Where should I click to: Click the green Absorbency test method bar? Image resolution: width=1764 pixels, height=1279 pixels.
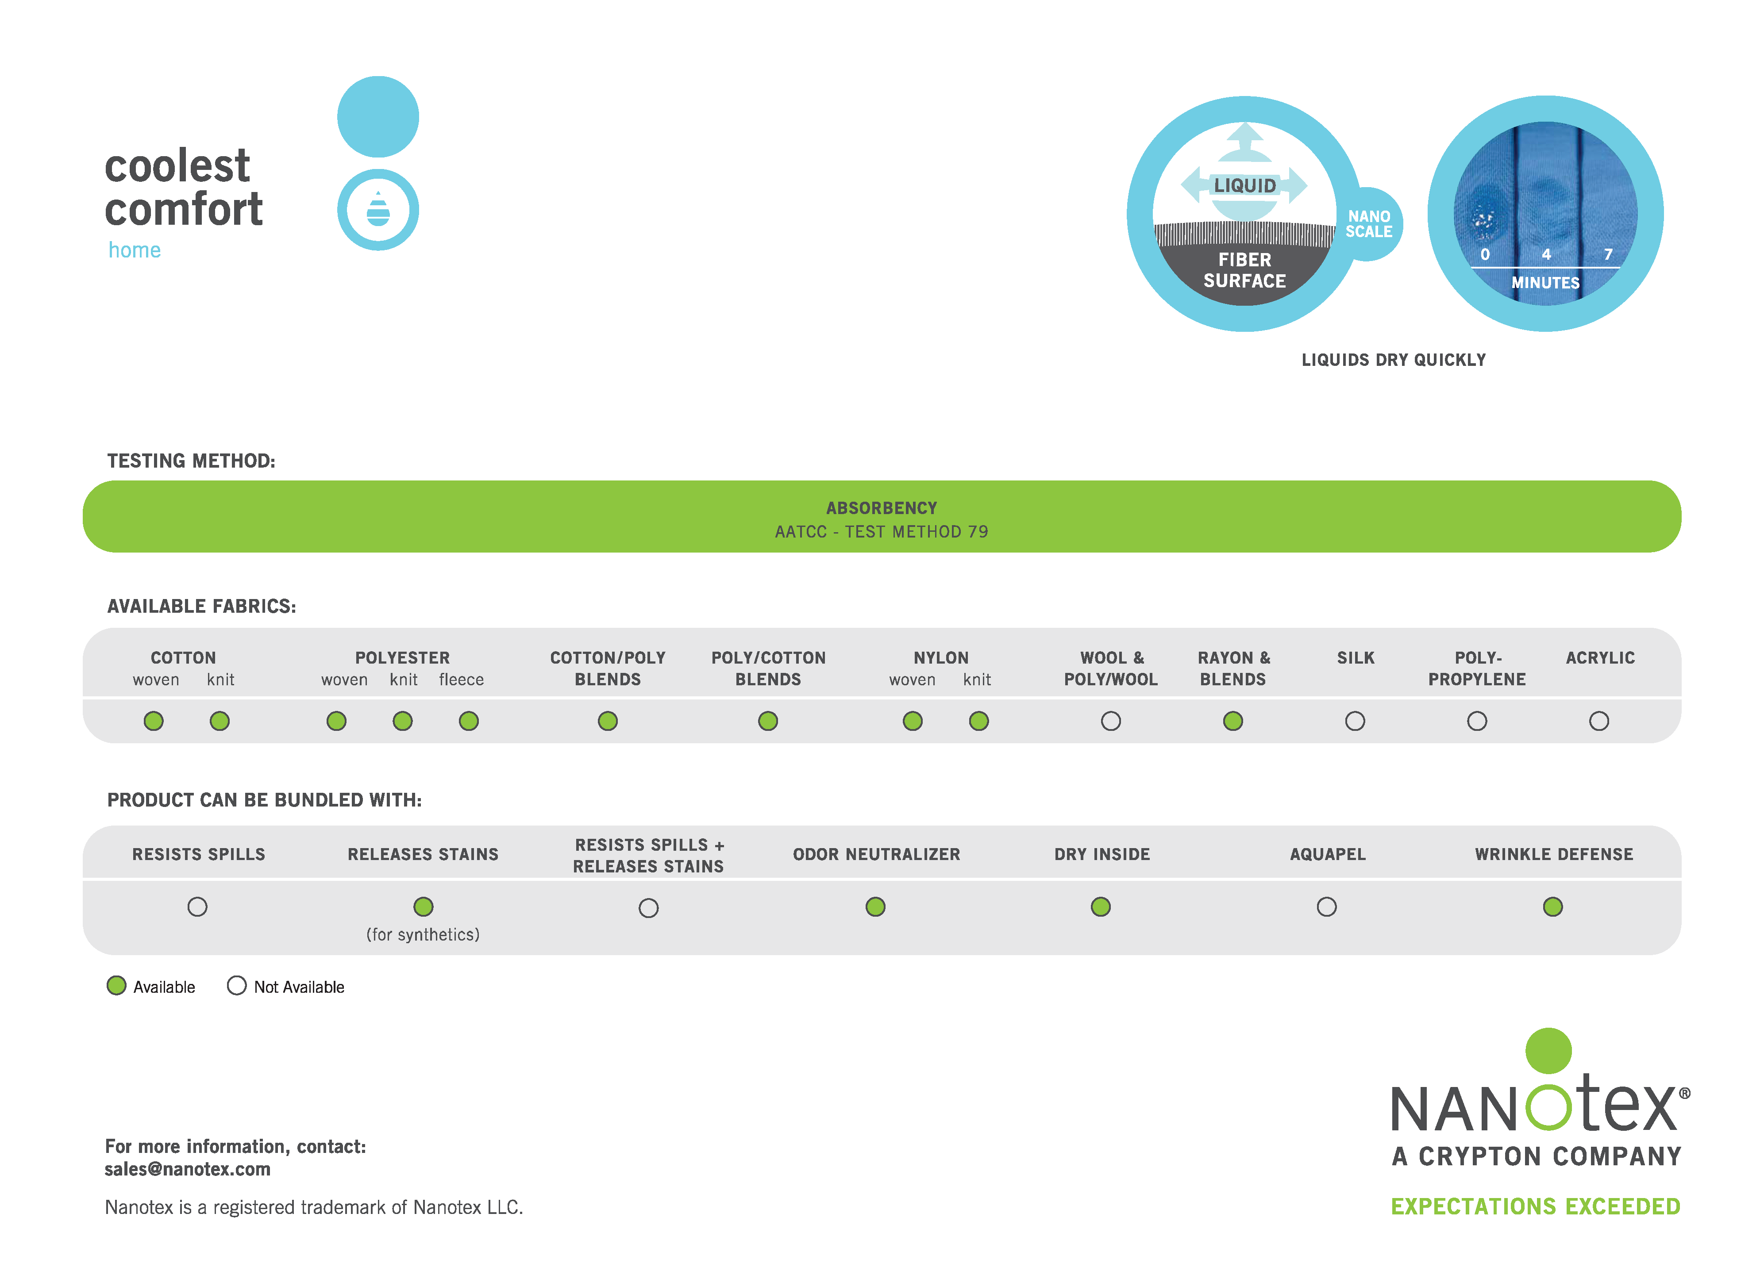[882, 517]
